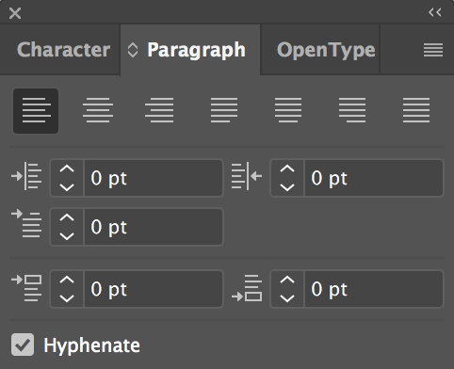The image size is (454, 369).
Task: Click the space after 0 pt field
Action: (x=374, y=289)
